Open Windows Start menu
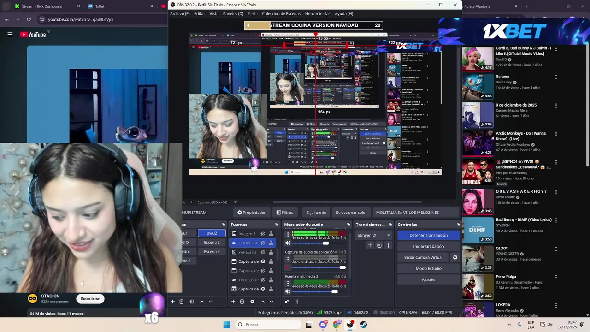Screen dimensions: 590x332 [x=227, y=325]
